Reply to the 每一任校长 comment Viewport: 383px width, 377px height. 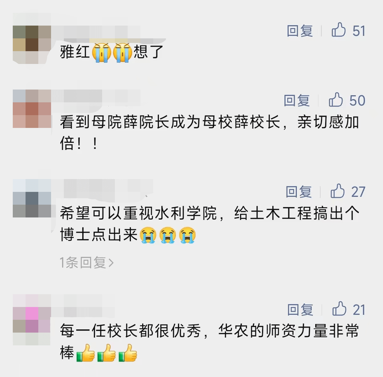[300, 310]
